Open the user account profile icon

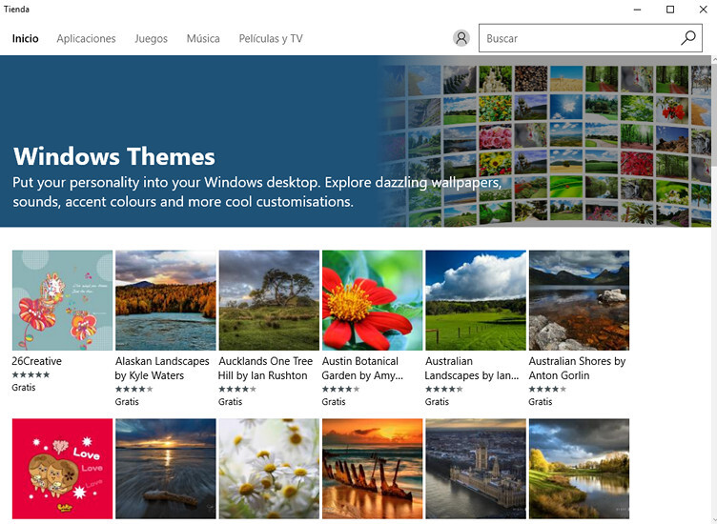pos(461,38)
